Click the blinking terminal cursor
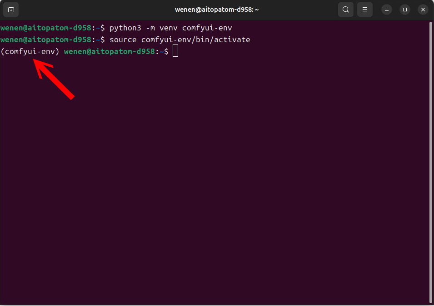The image size is (434, 306). (x=175, y=51)
